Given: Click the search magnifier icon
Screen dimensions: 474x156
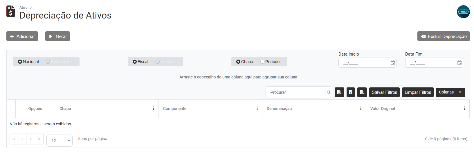Looking at the screenshot, I should (329, 92).
